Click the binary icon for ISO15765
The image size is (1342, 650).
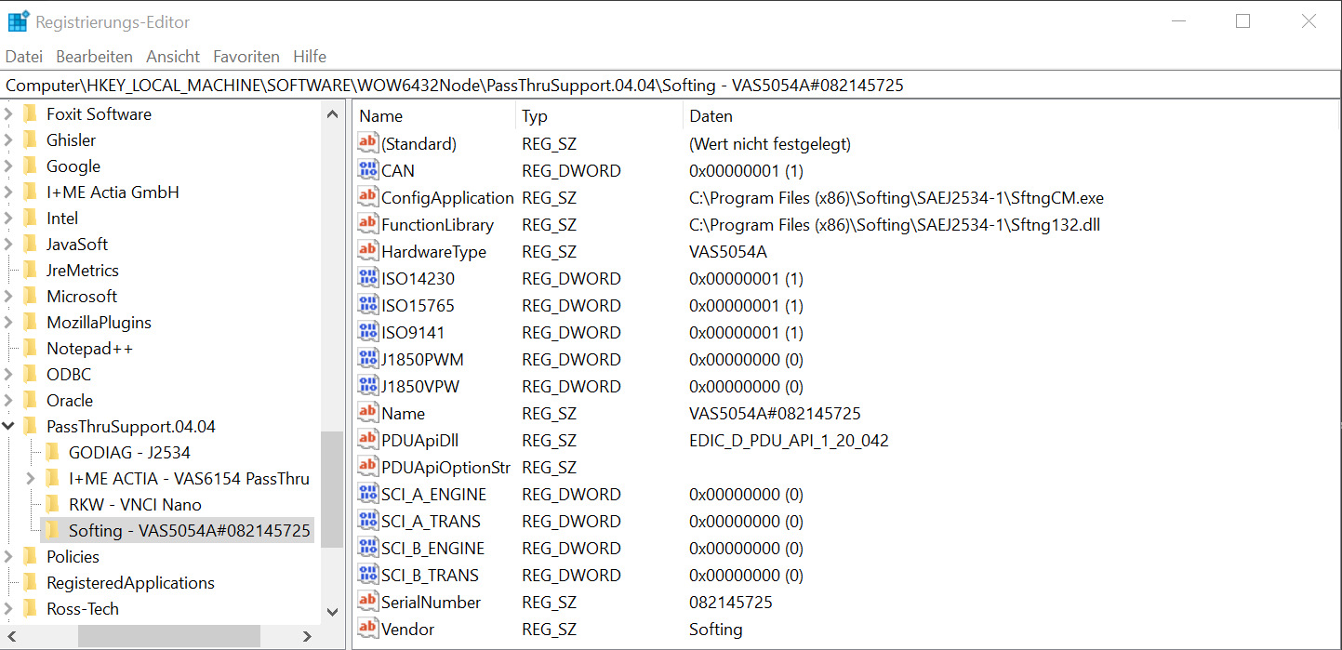pos(368,306)
